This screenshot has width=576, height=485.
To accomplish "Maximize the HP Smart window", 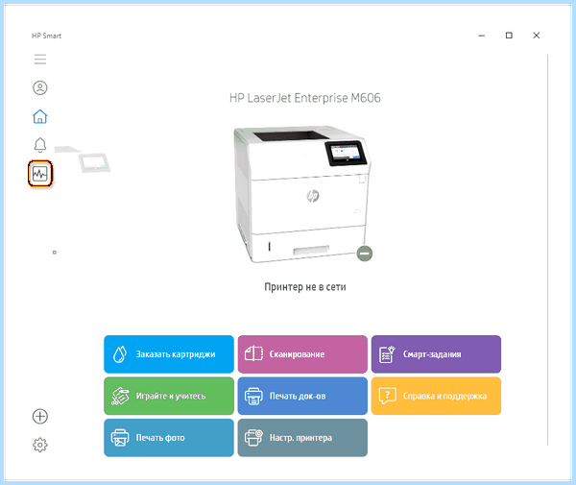I will pos(509,36).
